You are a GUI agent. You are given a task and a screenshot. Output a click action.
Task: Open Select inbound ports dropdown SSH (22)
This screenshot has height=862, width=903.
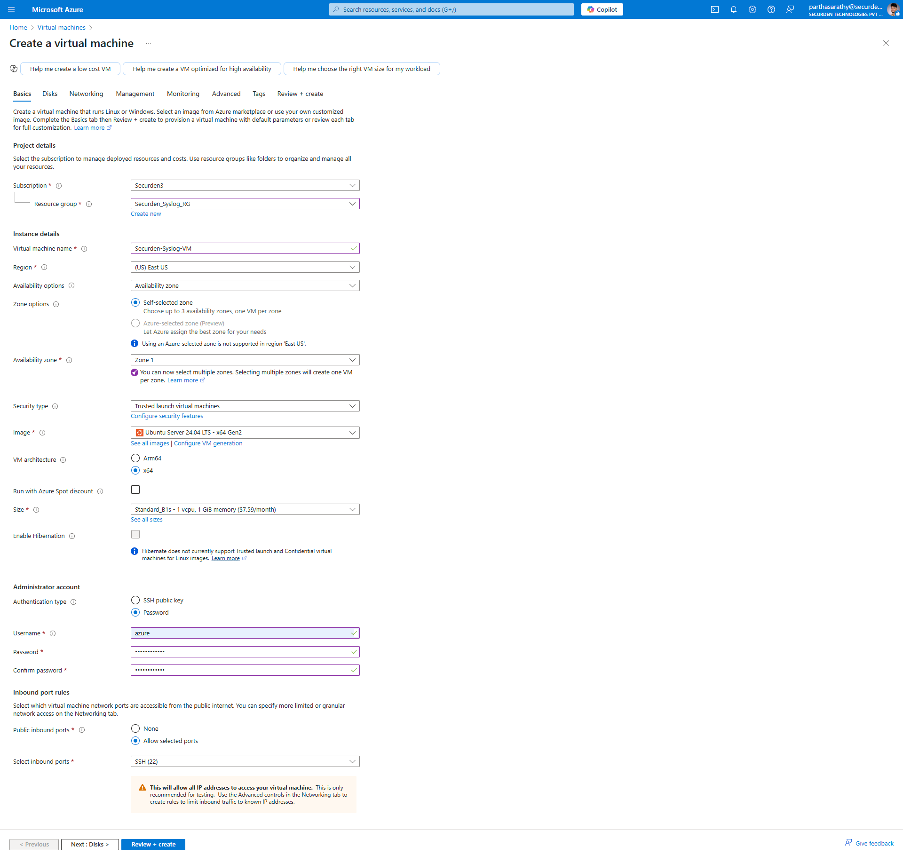pos(245,761)
